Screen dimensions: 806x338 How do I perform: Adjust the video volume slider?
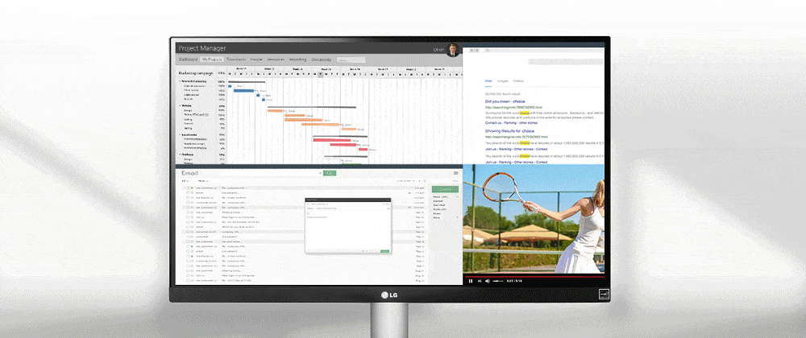[498, 281]
